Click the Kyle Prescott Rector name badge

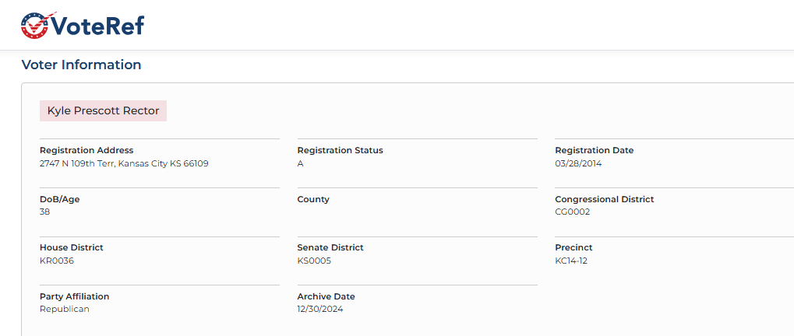point(104,110)
